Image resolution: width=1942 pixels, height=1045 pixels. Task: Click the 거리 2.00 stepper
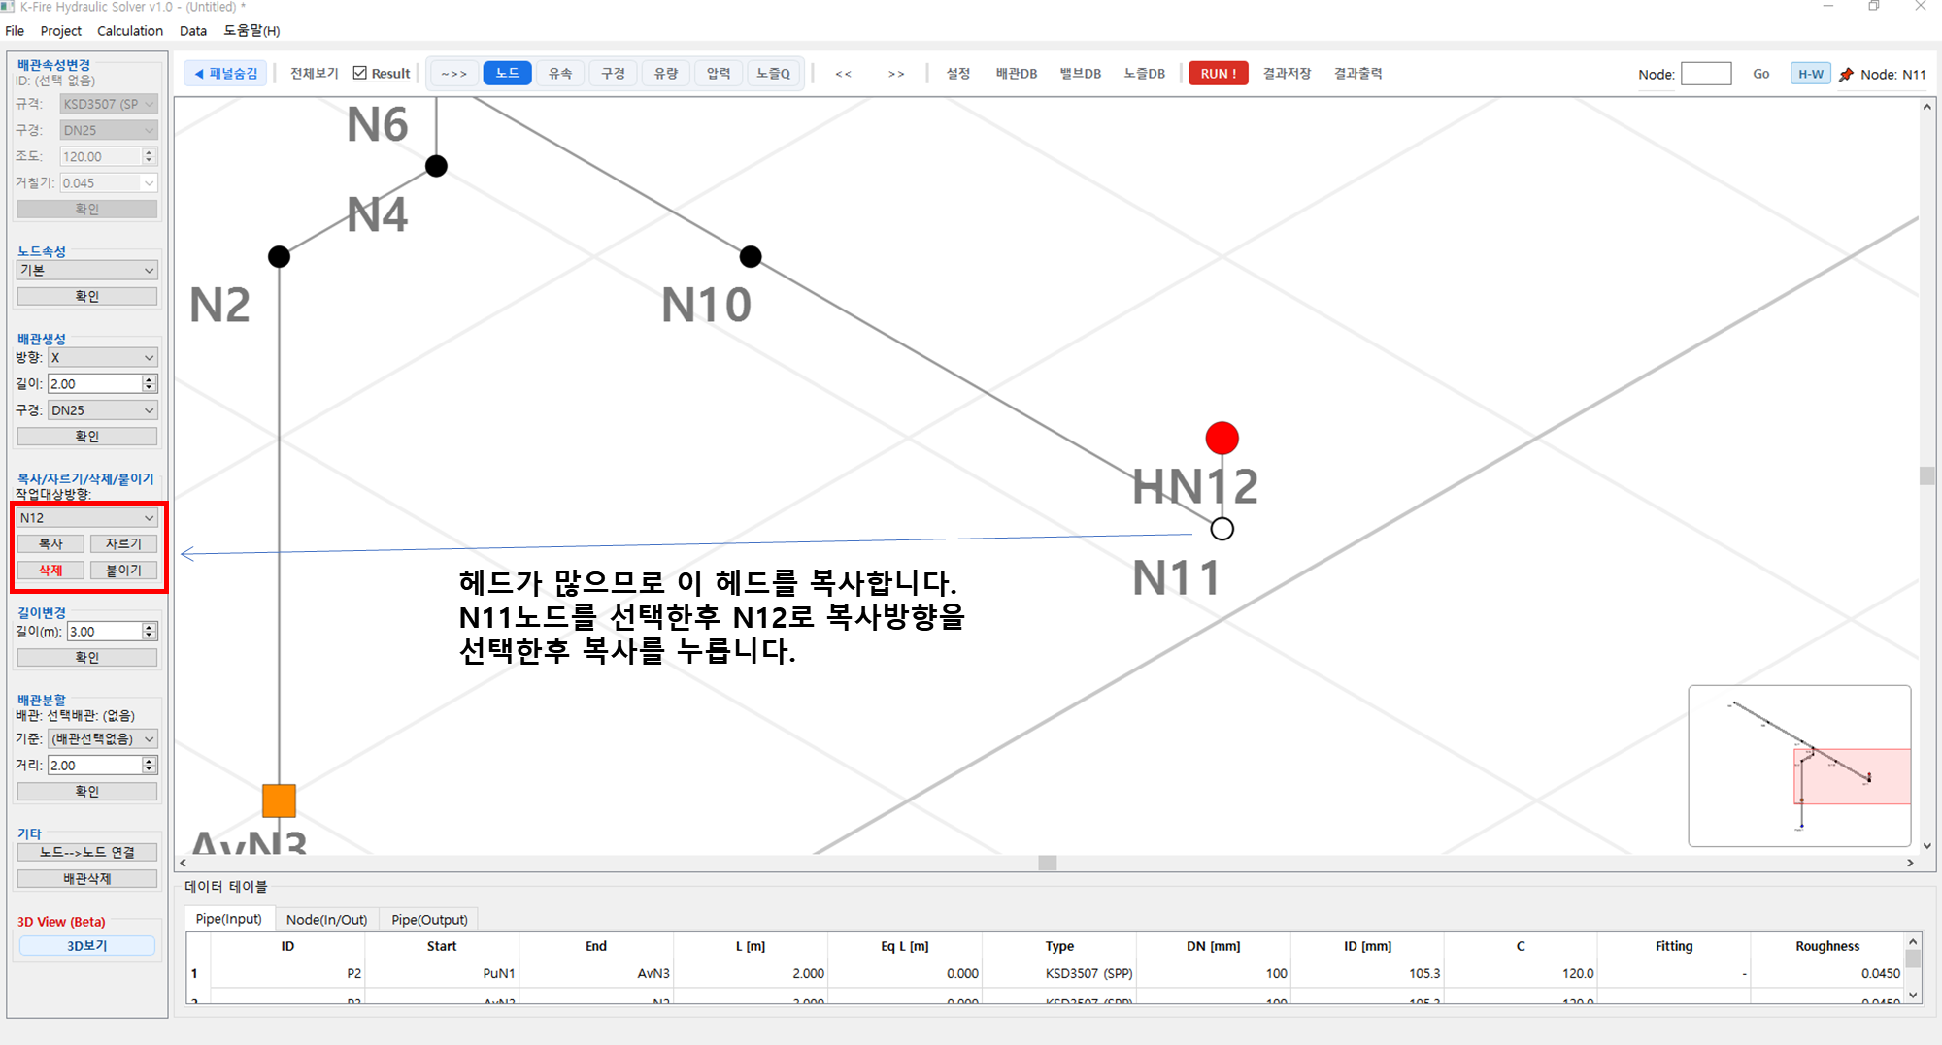[149, 766]
